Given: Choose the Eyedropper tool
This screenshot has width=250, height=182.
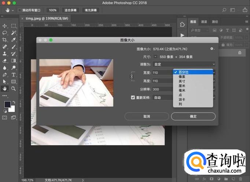Looking at the screenshot, I should coord(14,40).
